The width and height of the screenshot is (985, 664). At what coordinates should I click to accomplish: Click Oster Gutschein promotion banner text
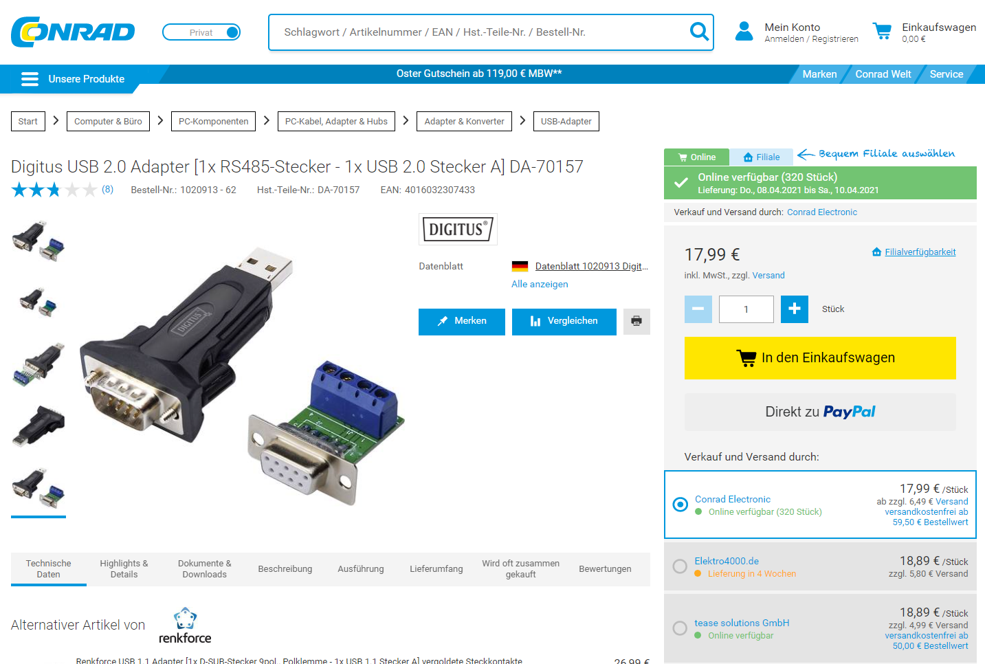tap(479, 74)
